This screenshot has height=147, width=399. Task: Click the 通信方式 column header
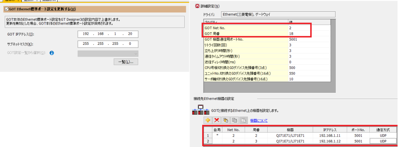[x=383, y=130]
